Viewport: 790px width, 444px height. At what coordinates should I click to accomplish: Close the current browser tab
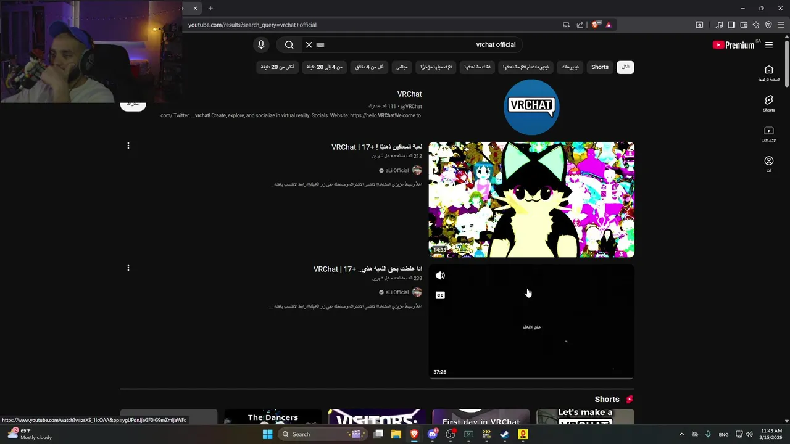[195, 8]
